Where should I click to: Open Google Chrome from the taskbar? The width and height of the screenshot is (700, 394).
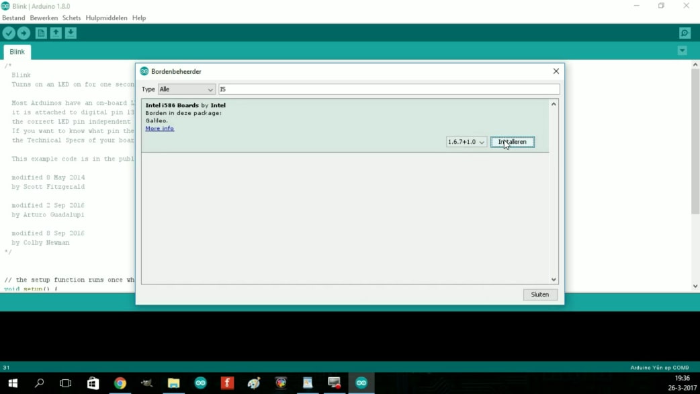(x=120, y=383)
